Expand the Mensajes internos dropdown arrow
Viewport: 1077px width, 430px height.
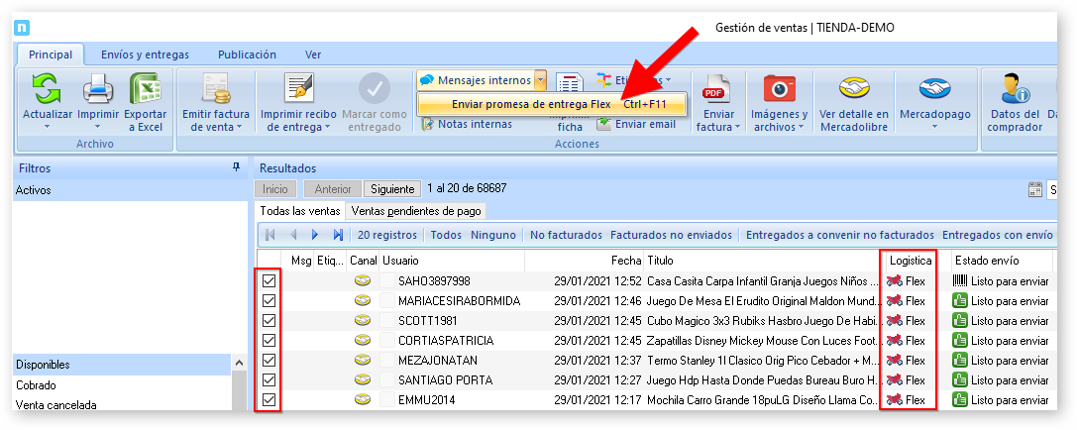pyautogui.click(x=540, y=79)
